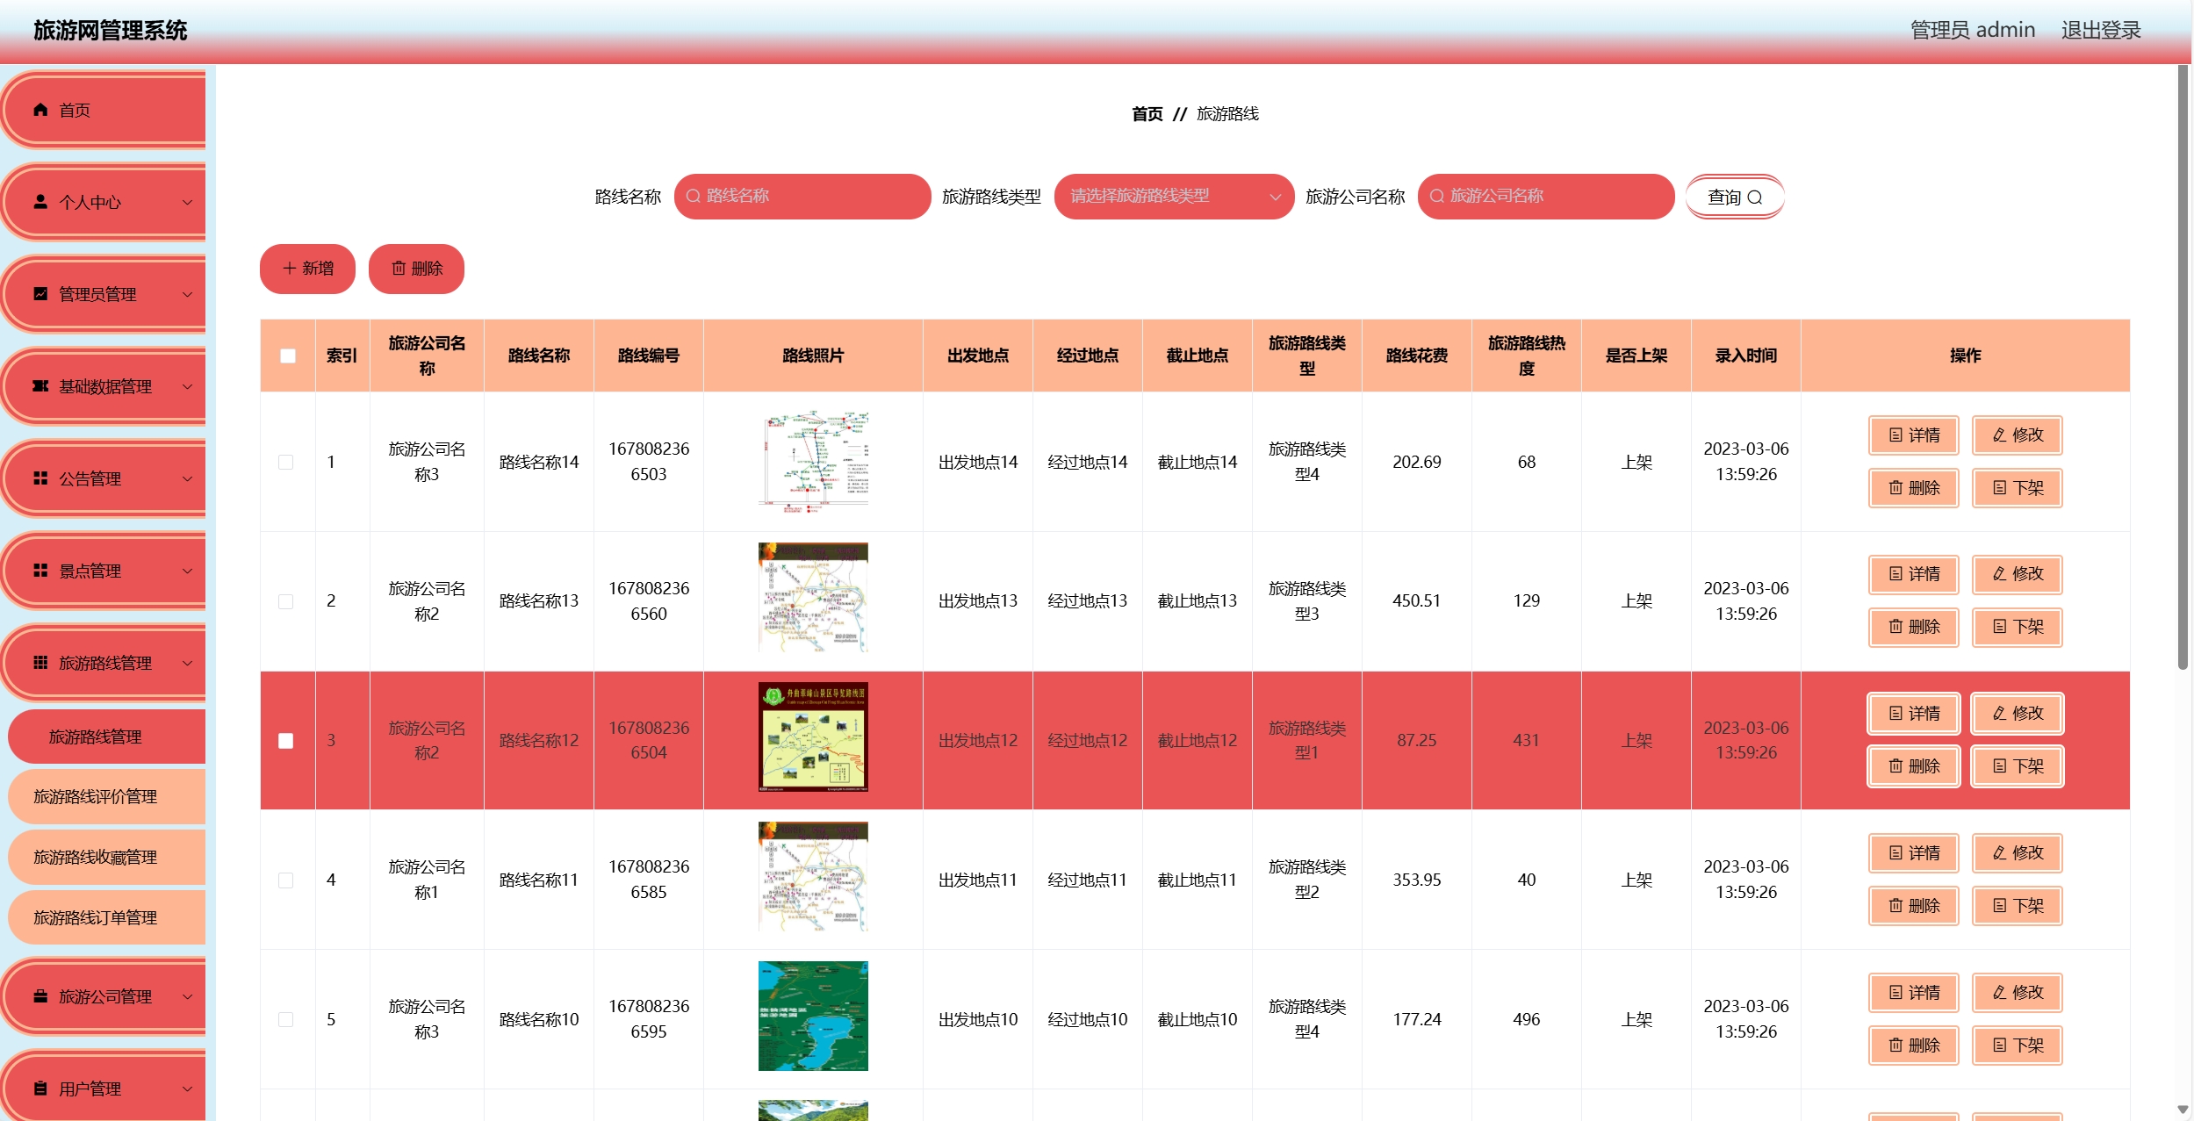This screenshot has width=2194, height=1121.
Task: Click the briefcase icon for 旅游公司管理
Action: pos(40,996)
